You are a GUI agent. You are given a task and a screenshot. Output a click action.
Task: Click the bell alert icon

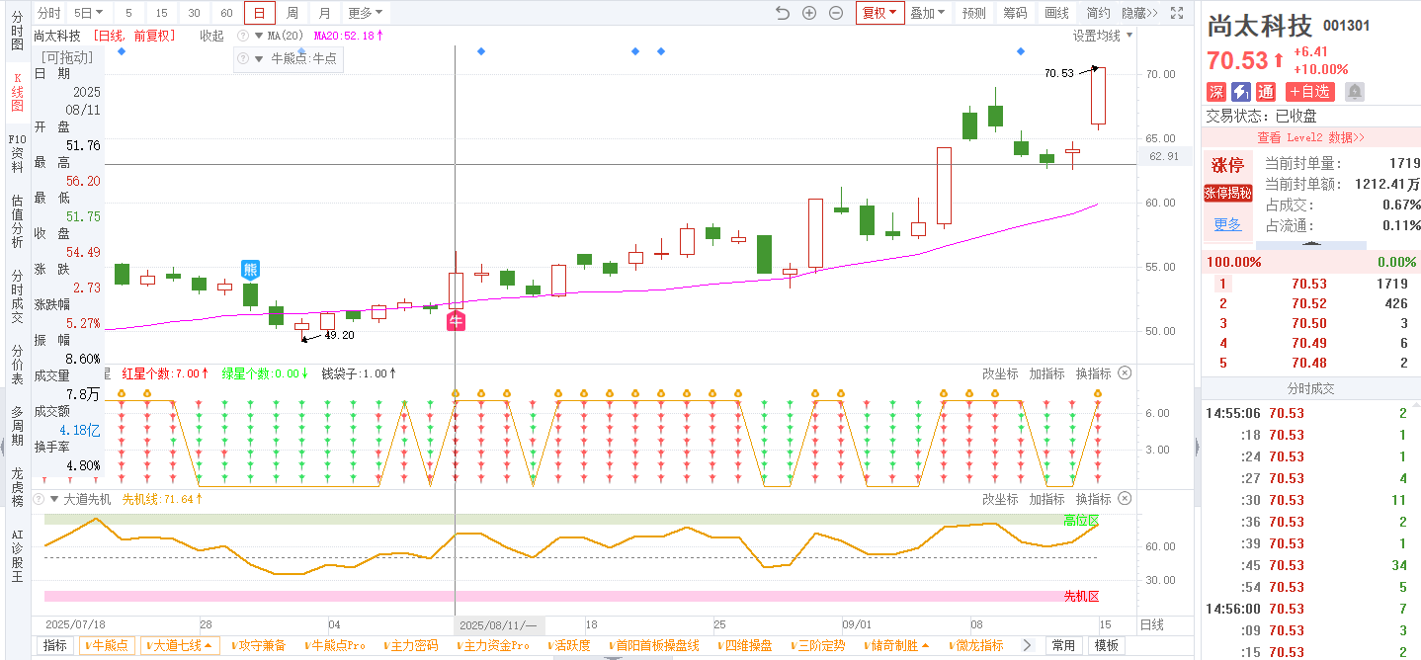[x=1355, y=92]
